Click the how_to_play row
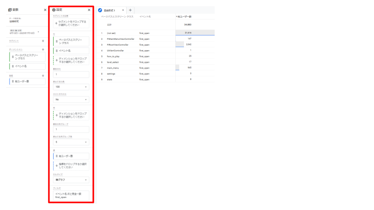Screen dimensions: 374x210 point(155,56)
